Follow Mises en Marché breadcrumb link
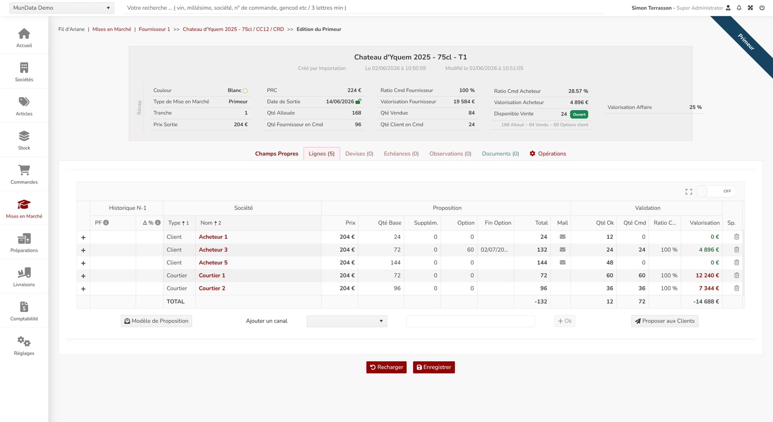 coord(112,29)
